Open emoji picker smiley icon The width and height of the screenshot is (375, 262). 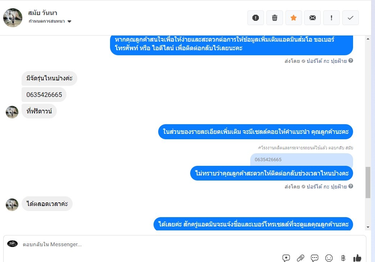(x=329, y=258)
